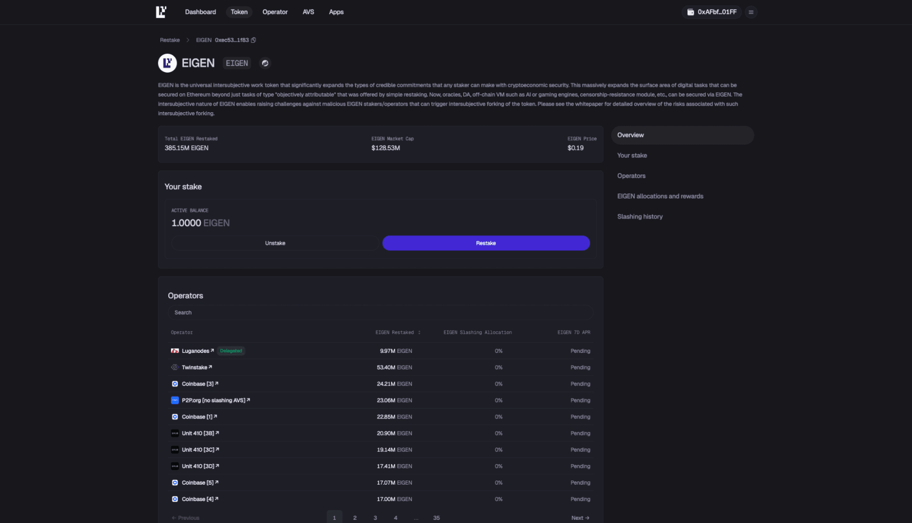
Task: Select Slashing history in side menu
Action: pos(640,217)
